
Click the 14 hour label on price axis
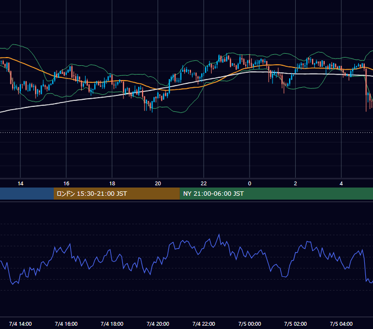click(x=20, y=184)
